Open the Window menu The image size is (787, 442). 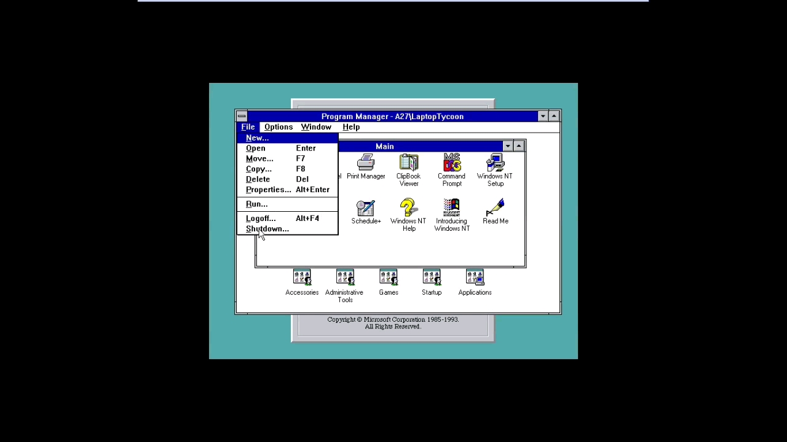point(316,127)
